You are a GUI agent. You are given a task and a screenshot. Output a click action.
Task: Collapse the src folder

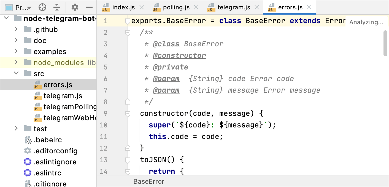click(x=16, y=74)
